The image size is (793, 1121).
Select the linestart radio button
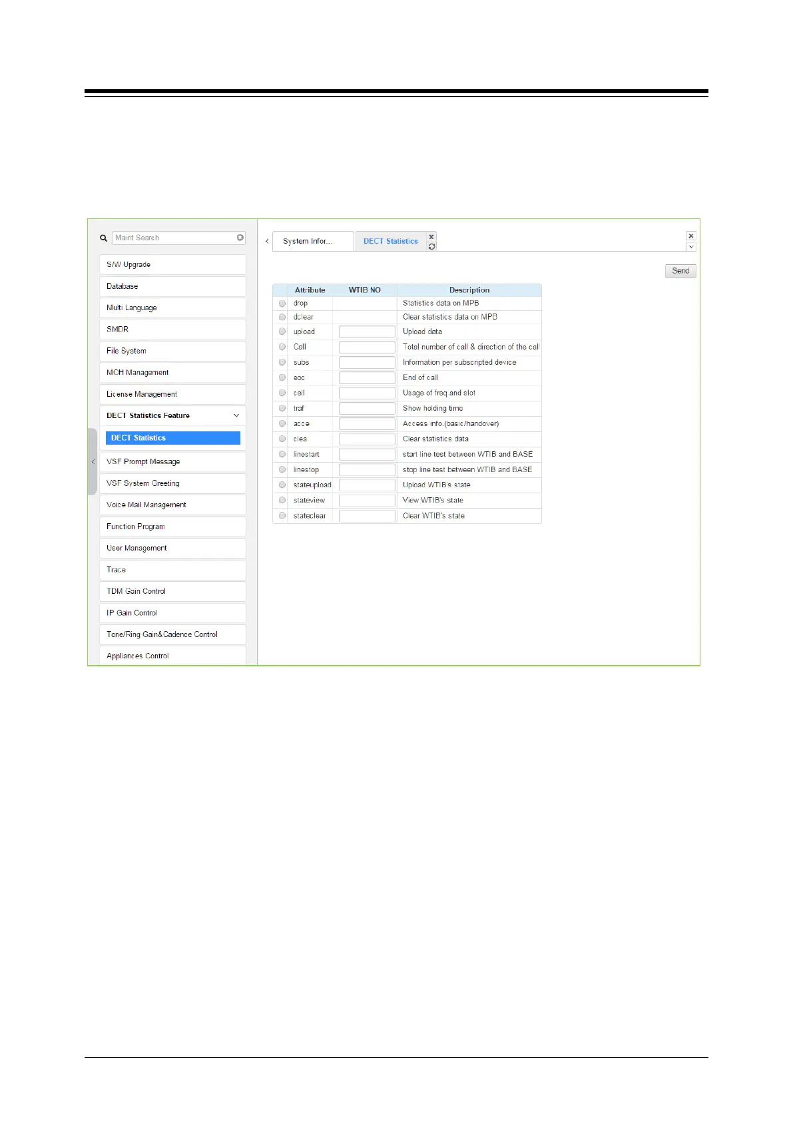[282, 454]
